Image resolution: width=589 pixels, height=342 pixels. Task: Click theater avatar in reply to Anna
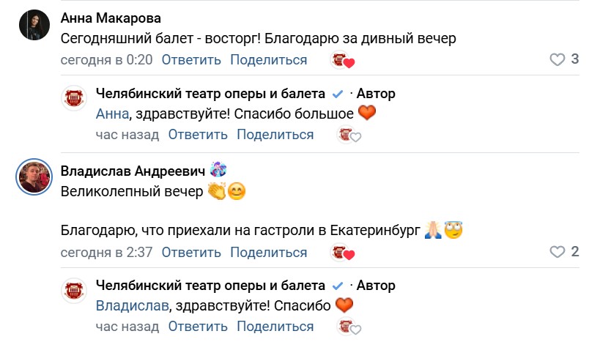click(74, 99)
